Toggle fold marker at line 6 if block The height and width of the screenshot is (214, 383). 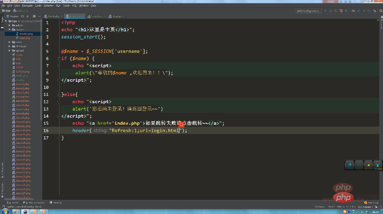(59, 59)
